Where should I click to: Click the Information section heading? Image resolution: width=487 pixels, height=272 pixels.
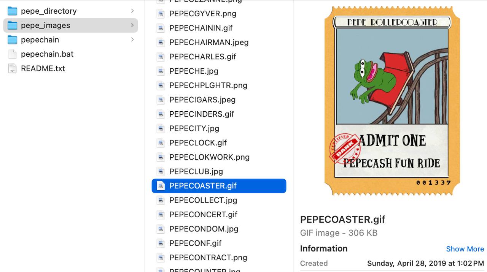click(x=324, y=249)
